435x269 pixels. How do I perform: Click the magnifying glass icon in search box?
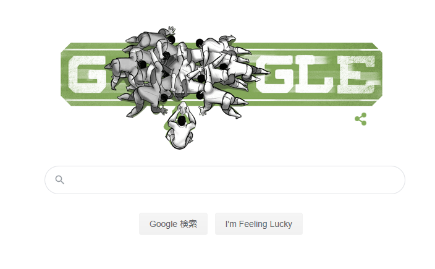pos(60,180)
